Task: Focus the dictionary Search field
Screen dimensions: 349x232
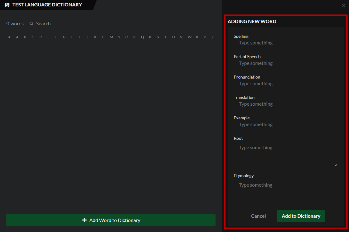Action: click(59, 24)
